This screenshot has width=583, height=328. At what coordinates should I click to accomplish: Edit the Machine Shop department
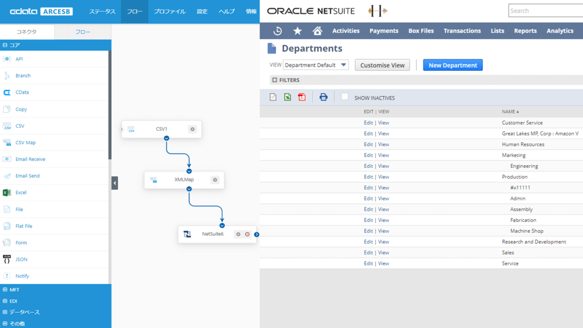pyautogui.click(x=368, y=231)
